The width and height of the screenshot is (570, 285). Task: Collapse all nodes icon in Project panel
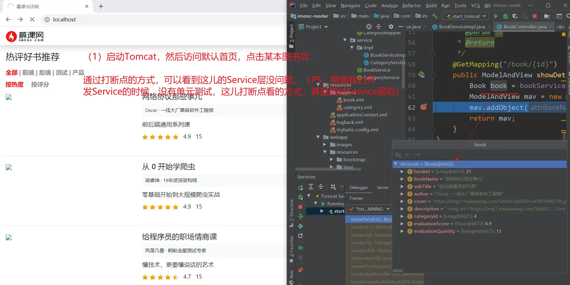point(379,27)
